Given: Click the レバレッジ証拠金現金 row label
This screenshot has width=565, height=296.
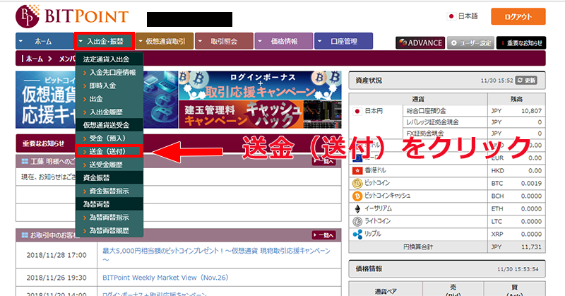Looking at the screenshot, I should pyautogui.click(x=432, y=122).
